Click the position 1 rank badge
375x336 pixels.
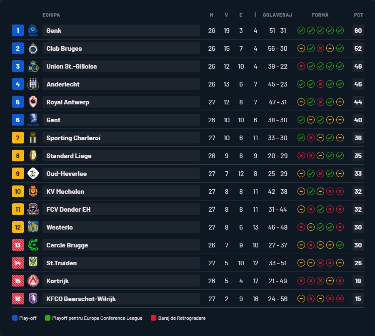click(18, 31)
